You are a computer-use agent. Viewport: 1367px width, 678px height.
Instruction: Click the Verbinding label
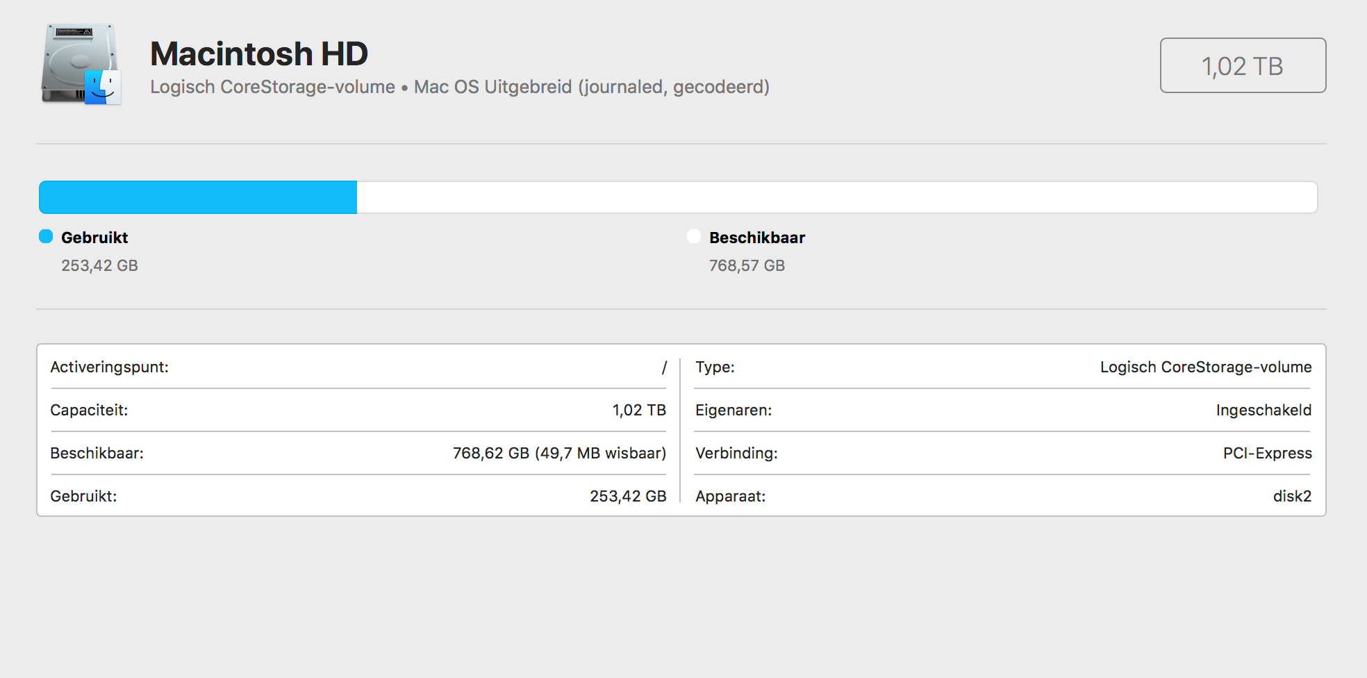click(736, 453)
